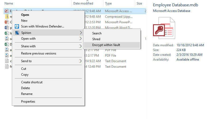
Task: Select the compressed zip folder icon
Action: pyautogui.click(x=7, y=17)
